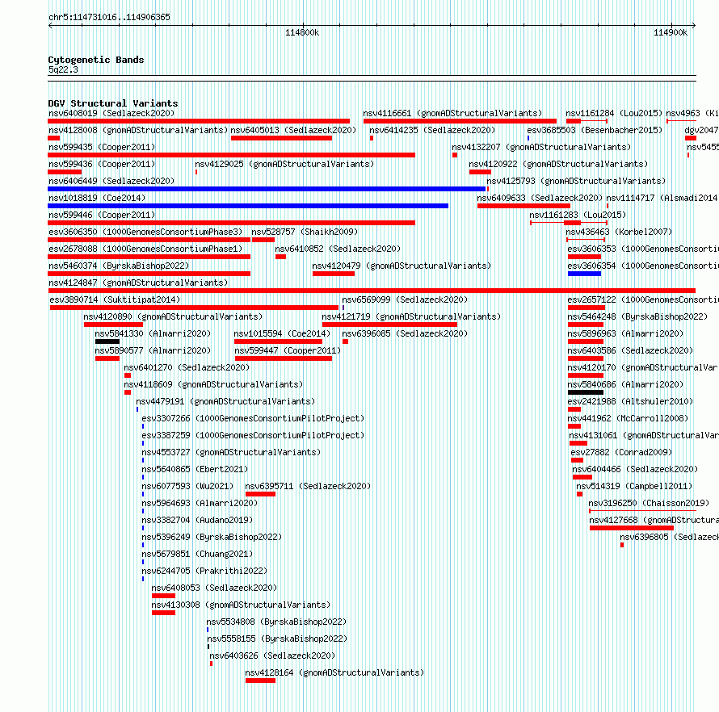Click the nsv4120890 gnomAD variant label
Screen dimensions: 719x712
173,316
